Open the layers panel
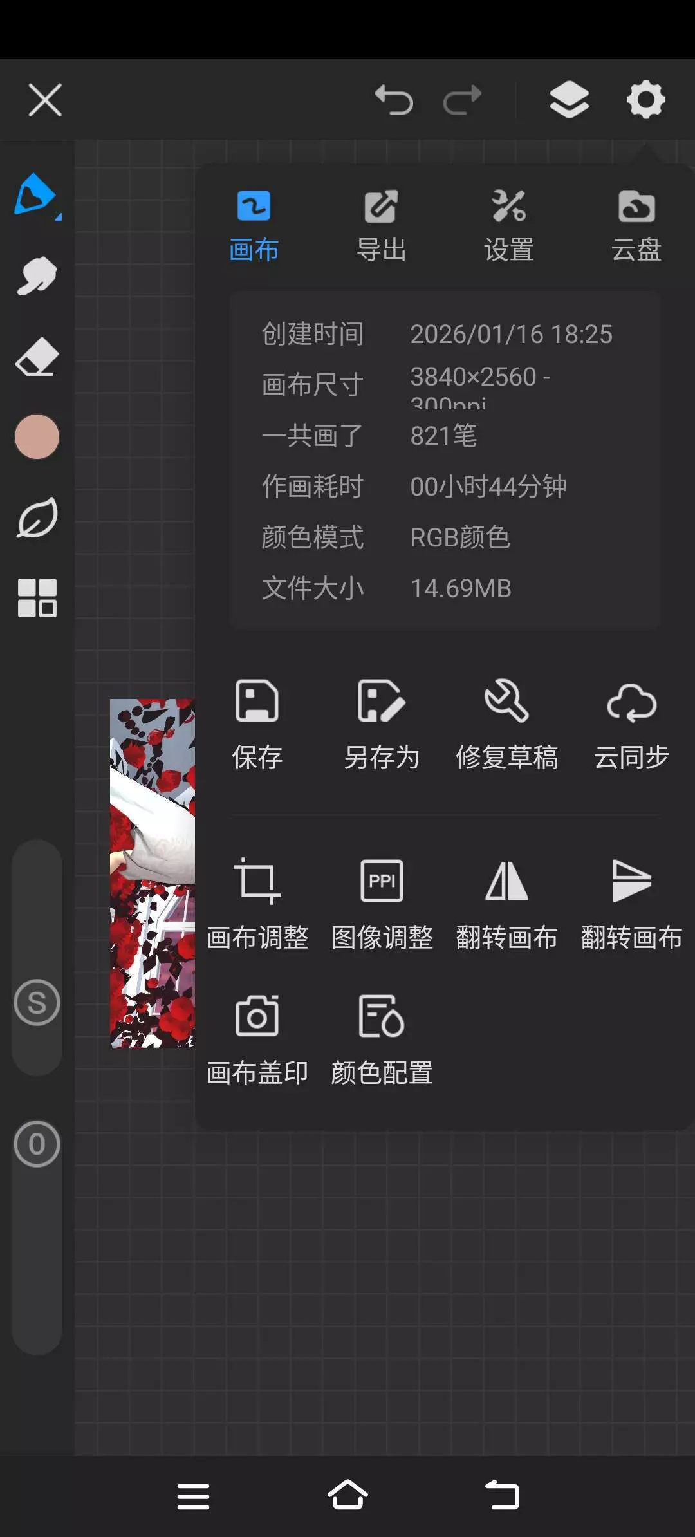Viewport: 695px width, 1537px height. (569, 100)
